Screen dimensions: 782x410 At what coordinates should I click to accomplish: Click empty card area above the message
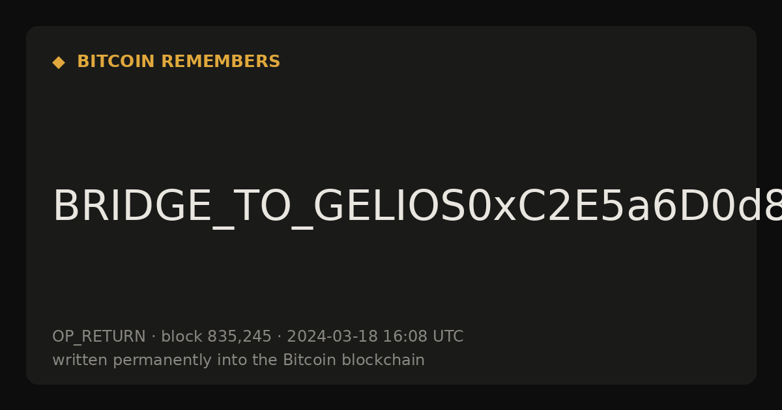pyautogui.click(x=391, y=124)
